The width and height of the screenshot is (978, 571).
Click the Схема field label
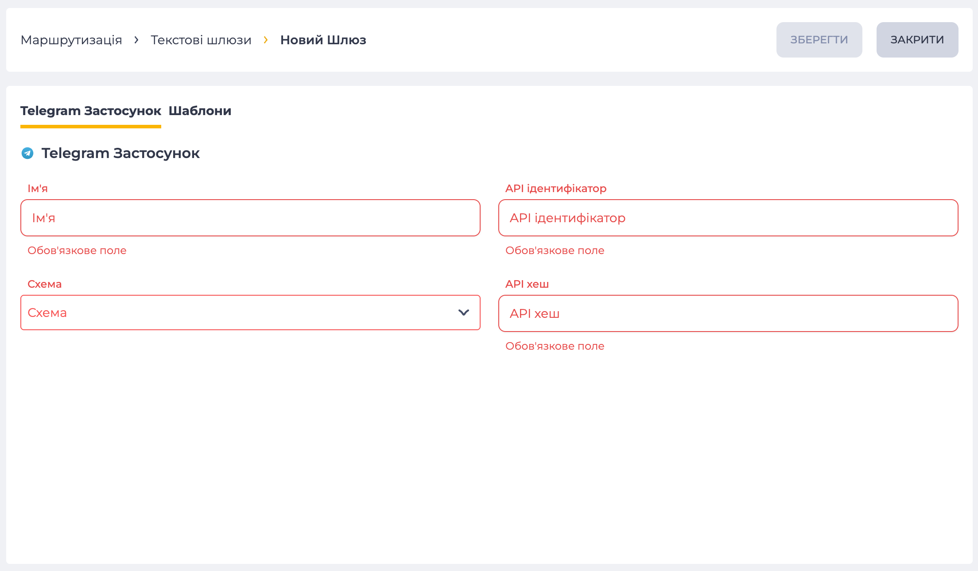[44, 284]
